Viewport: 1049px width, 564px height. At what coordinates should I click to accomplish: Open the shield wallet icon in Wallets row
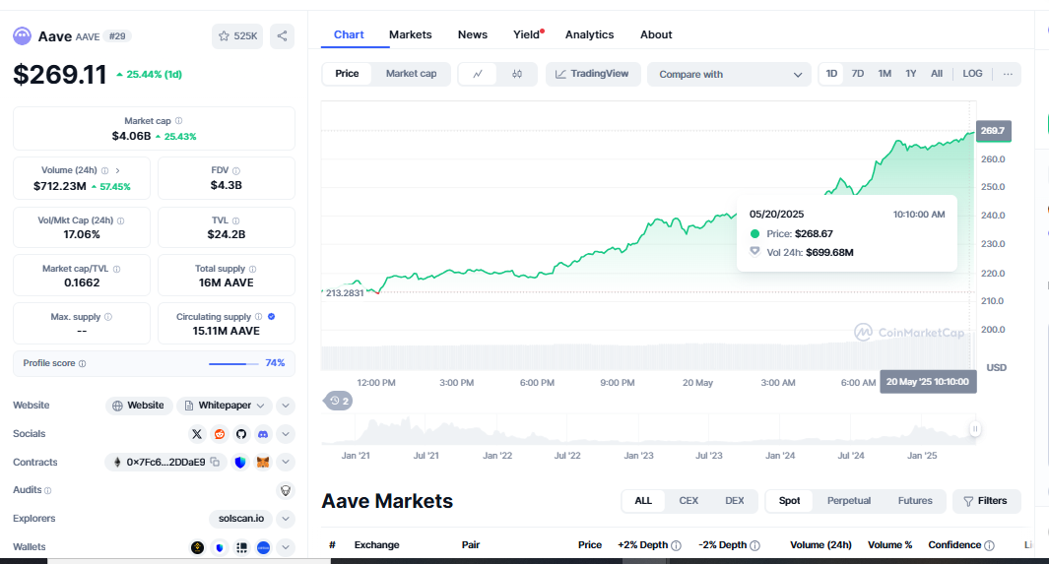(x=220, y=547)
